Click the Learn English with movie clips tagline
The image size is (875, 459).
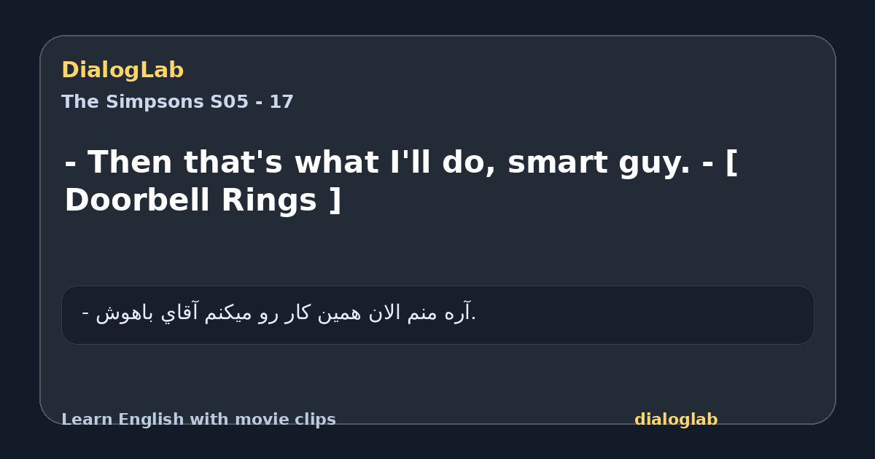tap(198, 420)
